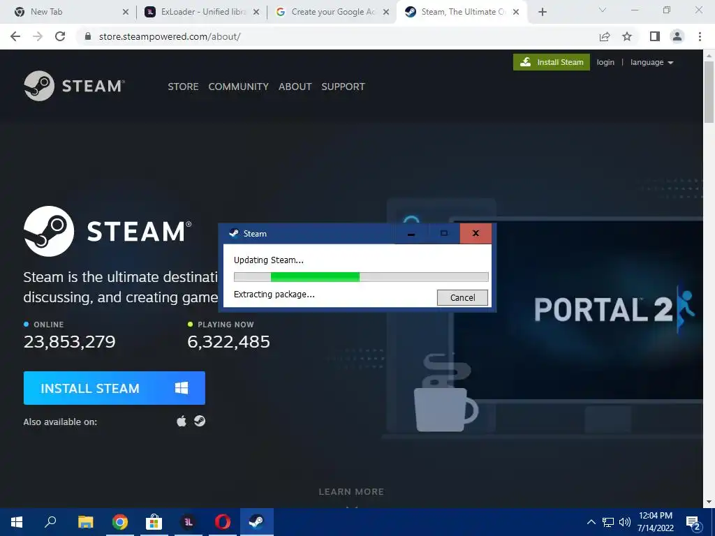This screenshot has width=715, height=536.
Task: Open the Windows Start menu
Action: click(x=17, y=522)
